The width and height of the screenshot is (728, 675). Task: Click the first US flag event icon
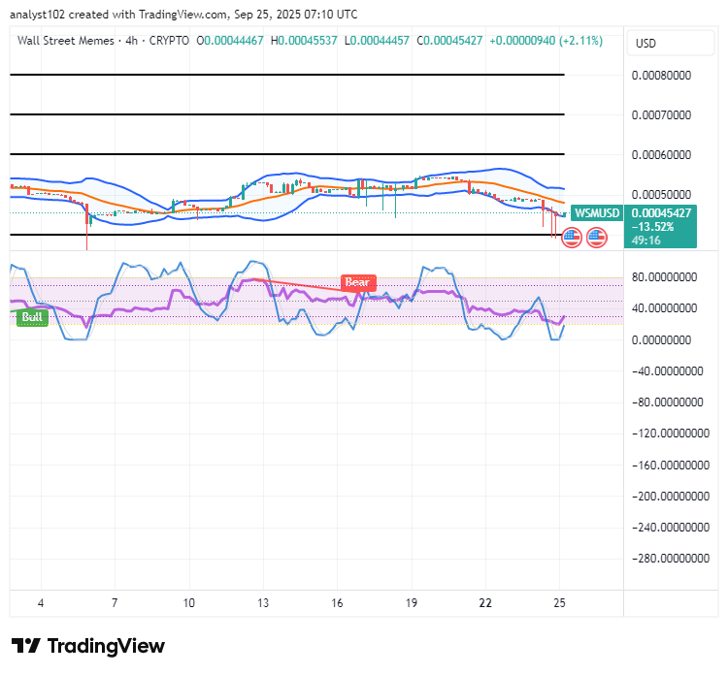pos(572,238)
